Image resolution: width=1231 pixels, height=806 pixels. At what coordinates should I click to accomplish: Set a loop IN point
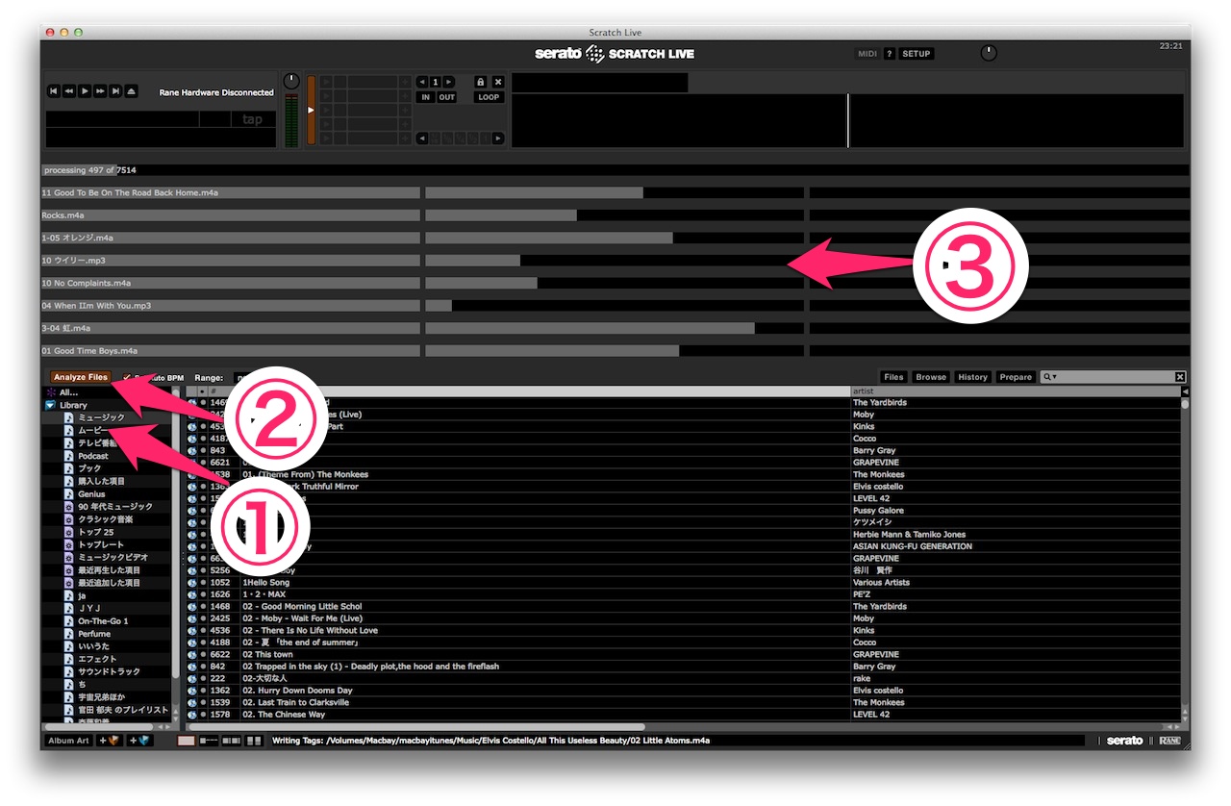pyautogui.click(x=425, y=97)
